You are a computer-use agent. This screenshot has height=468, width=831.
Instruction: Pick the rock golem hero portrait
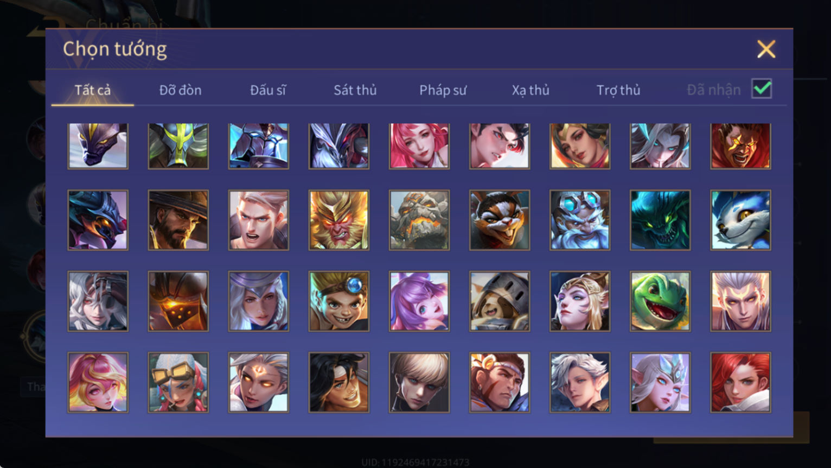[419, 220]
